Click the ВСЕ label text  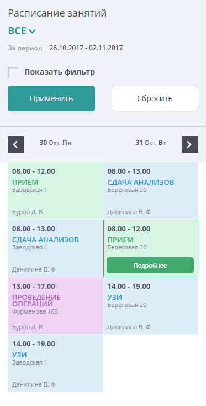pyautogui.click(x=17, y=31)
